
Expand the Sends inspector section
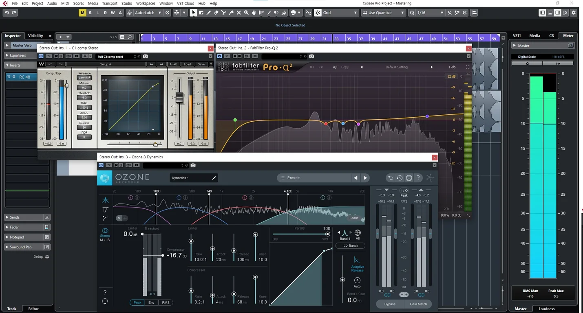(x=27, y=217)
